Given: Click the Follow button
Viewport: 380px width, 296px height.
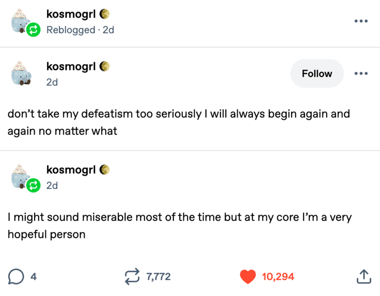Looking at the screenshot, I should pyautogui.click(x=317, y=74).
